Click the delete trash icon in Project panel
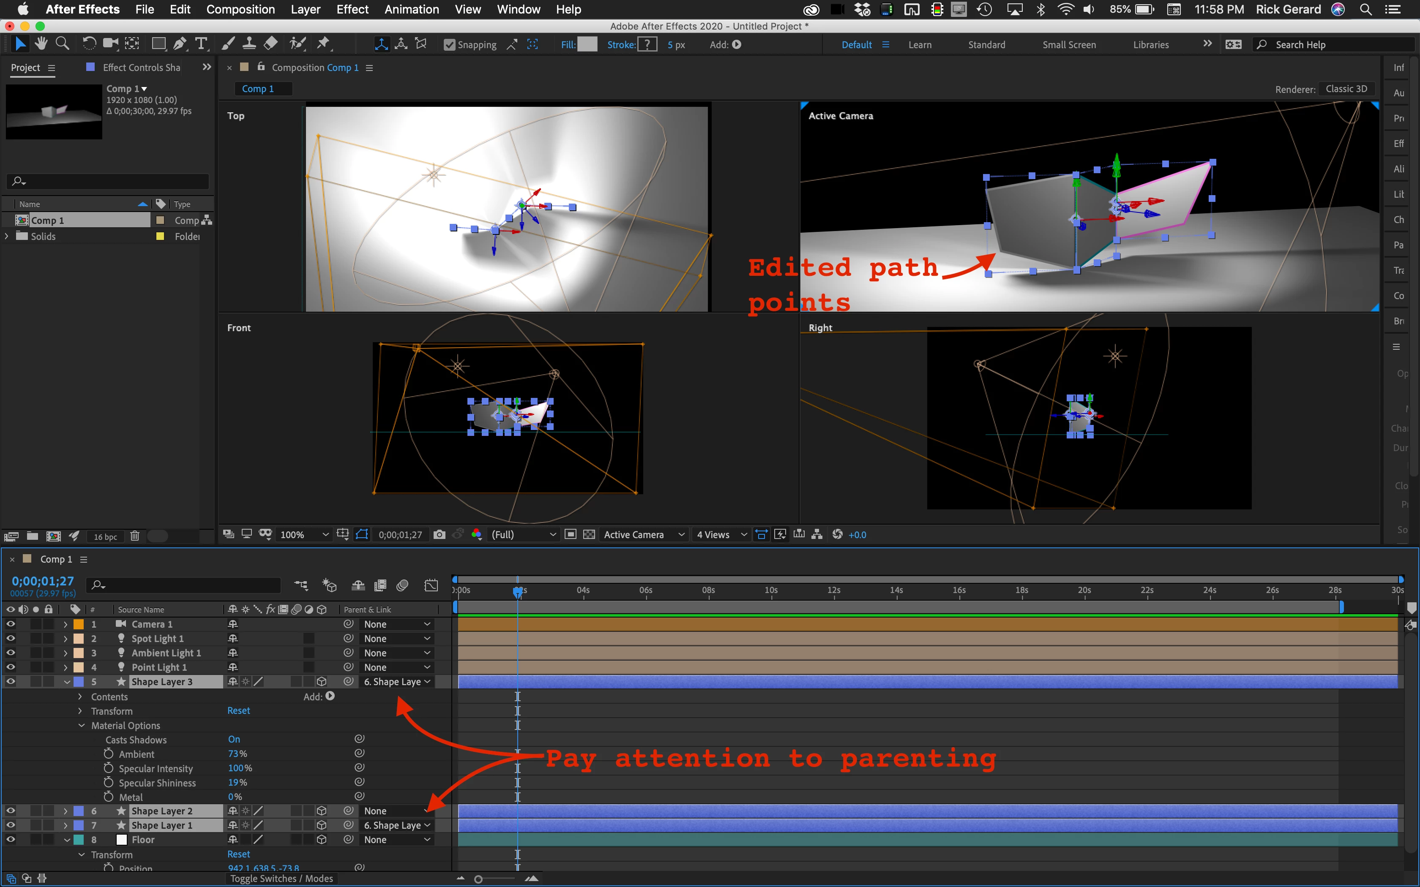Viewport: 1420px width, 887px height. (134, 536)
